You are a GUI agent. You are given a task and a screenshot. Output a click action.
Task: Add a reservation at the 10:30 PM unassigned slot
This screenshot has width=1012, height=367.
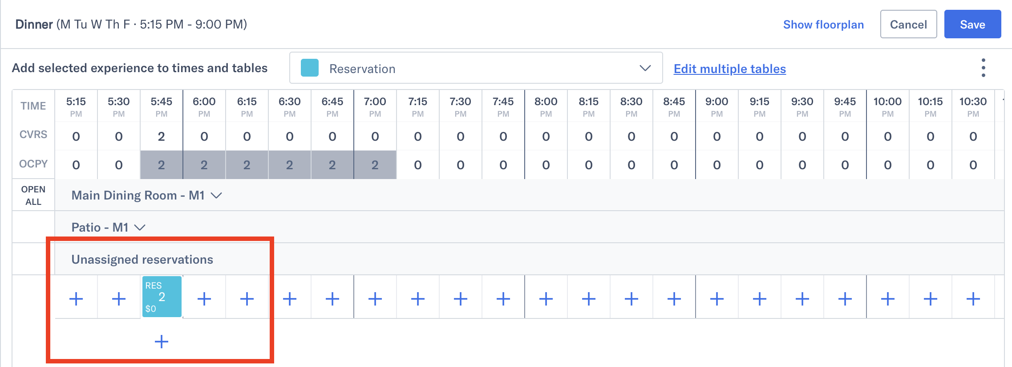pos(973,298)
